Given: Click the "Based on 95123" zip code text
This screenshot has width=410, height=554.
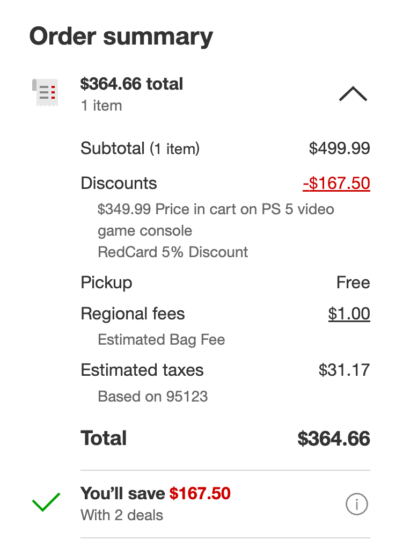Looking at the screenshot, I should (x=152, y=397).
